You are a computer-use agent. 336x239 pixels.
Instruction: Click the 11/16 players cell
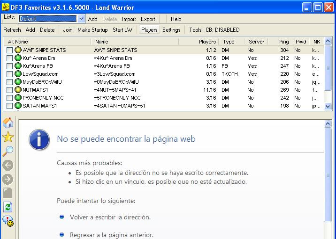coord(209,90)
